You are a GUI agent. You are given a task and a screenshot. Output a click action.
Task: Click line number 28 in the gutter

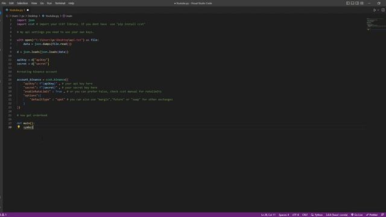(10, 127)
